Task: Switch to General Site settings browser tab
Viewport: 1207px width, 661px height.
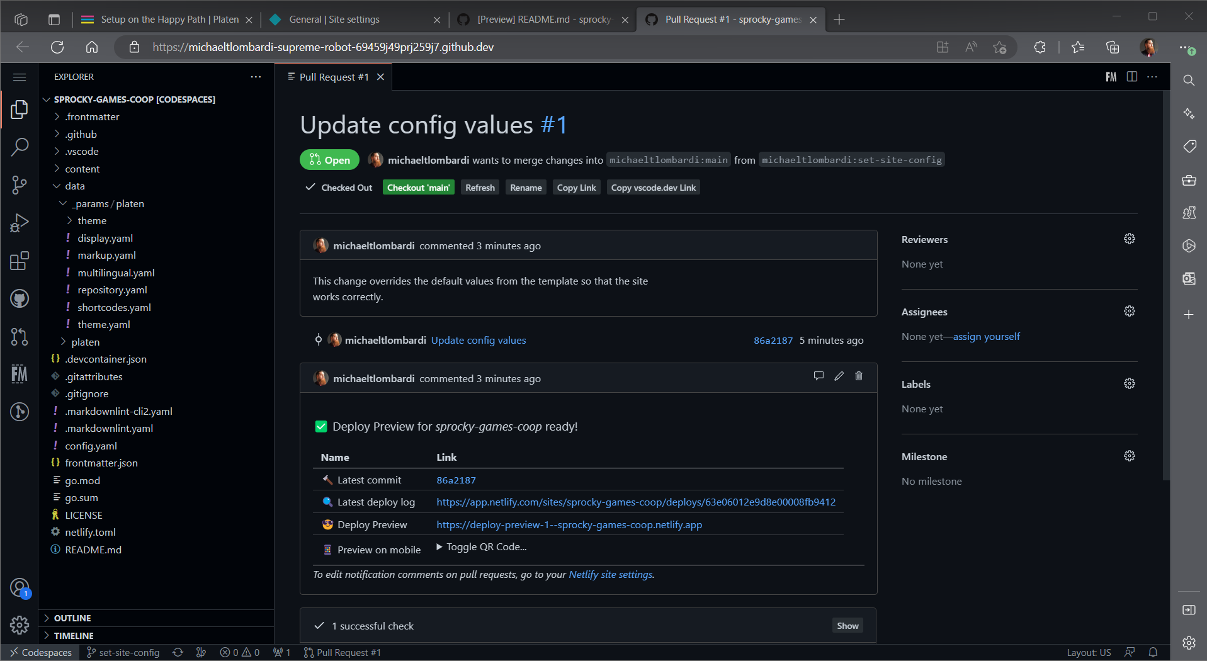Action: pyautogui.click(x=334, y=20)
